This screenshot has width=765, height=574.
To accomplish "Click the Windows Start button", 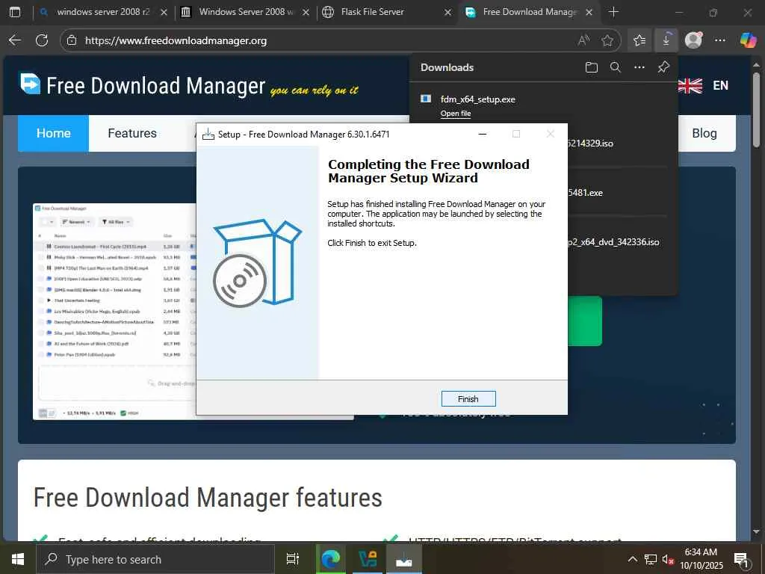I will [x=18, y=559].
